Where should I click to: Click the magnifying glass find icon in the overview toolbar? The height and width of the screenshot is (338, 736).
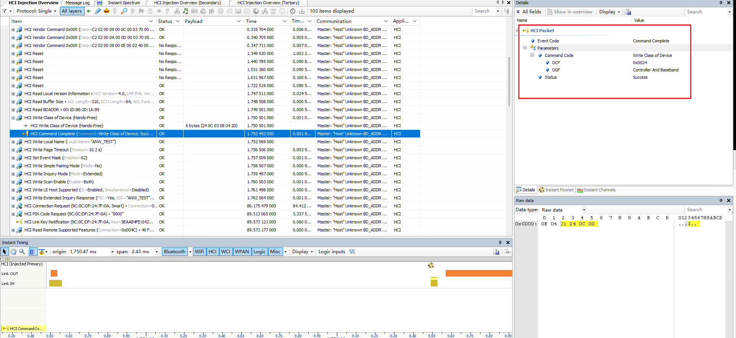point(124,11)
